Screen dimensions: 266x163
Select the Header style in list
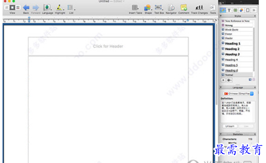coord(237,38)
